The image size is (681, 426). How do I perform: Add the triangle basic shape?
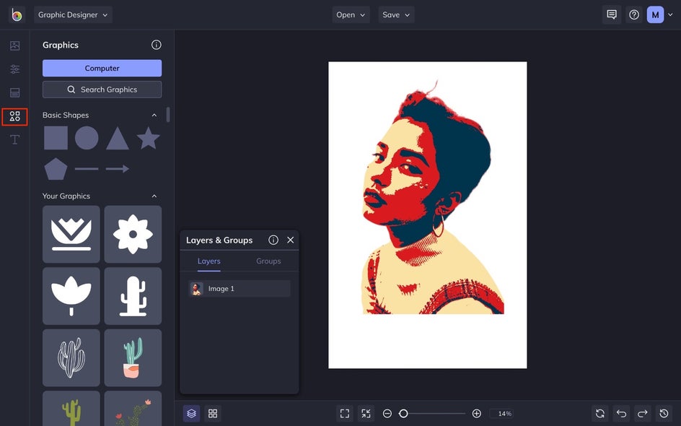click(x=118, y=138)
